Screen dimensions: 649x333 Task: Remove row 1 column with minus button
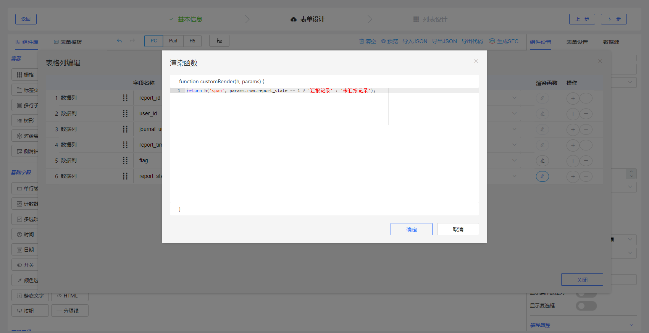(x=586, y=98)
